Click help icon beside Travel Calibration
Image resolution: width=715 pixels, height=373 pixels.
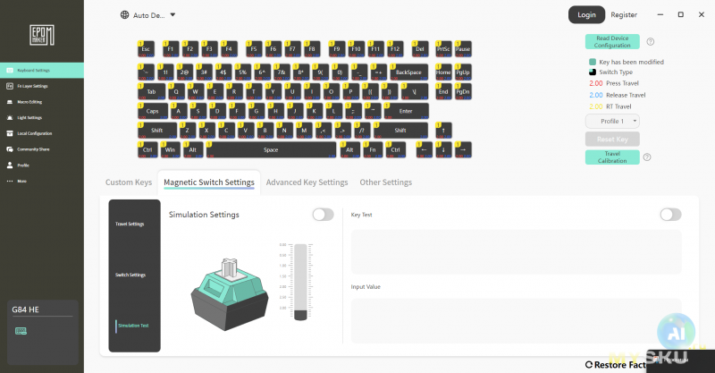point(647,157)
